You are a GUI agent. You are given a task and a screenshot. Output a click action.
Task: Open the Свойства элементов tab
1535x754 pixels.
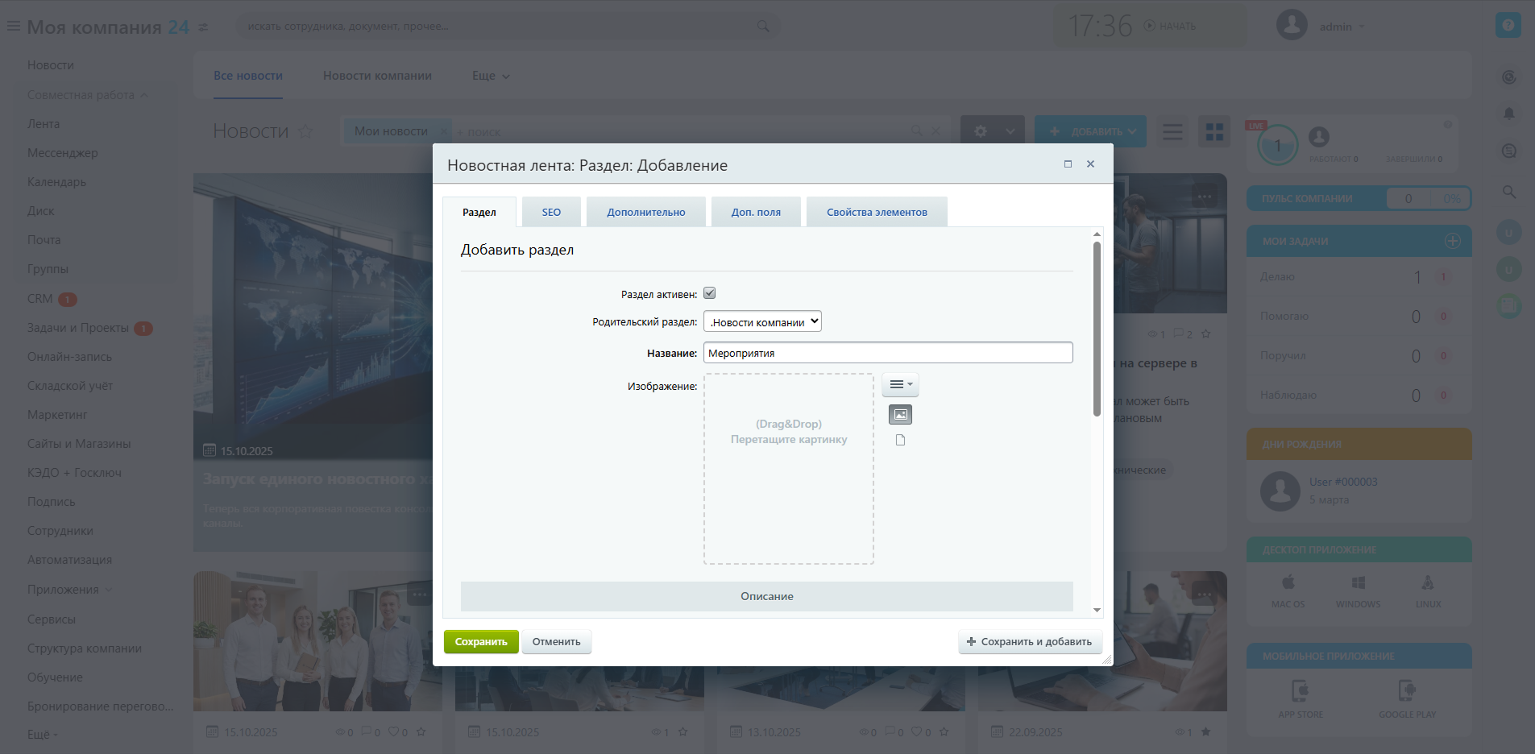(876, 213)
